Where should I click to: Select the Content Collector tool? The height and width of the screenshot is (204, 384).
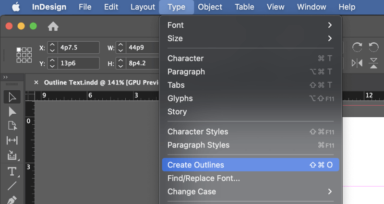(12, 155)
